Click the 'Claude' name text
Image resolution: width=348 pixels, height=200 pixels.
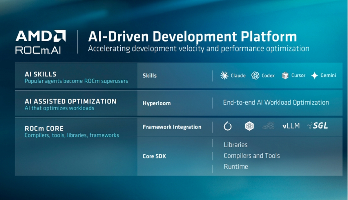click(x=238, y=76)
